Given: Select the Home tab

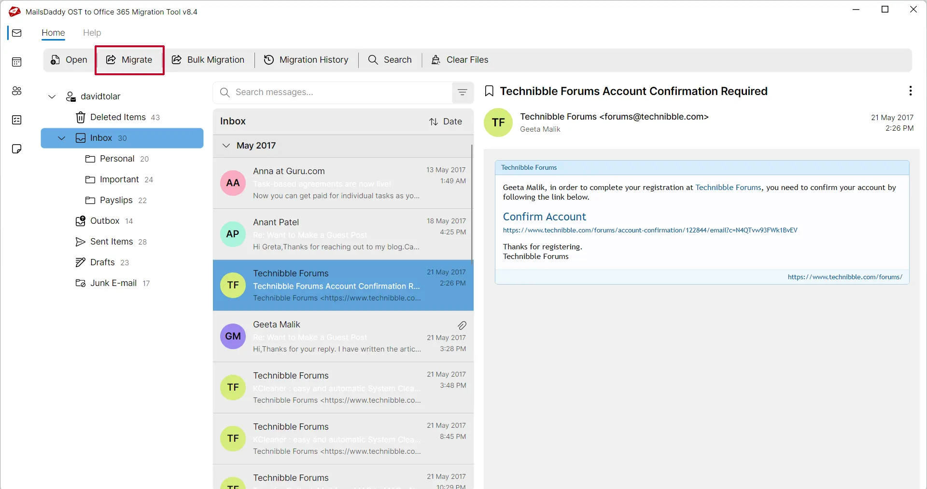Looking at the screenshot, I should tap(53, 33).
